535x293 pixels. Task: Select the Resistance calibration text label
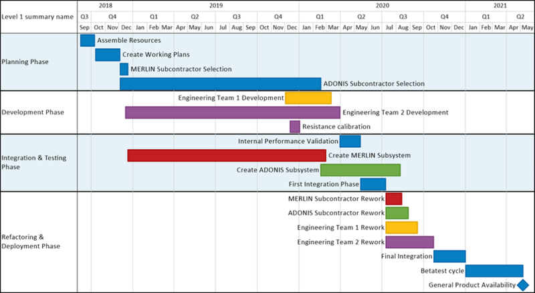[x=336, y=126]
